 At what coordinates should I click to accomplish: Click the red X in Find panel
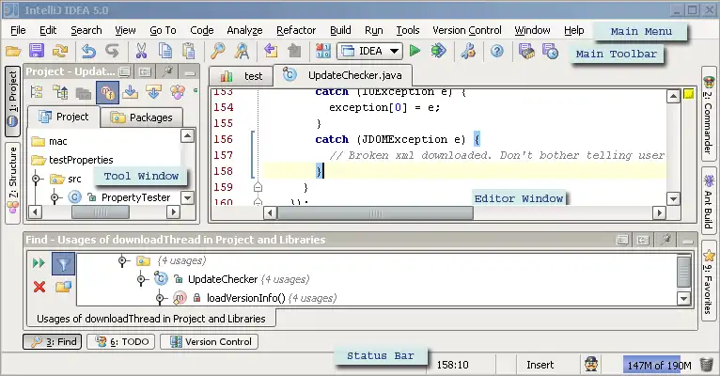click(x=39, y=287)
